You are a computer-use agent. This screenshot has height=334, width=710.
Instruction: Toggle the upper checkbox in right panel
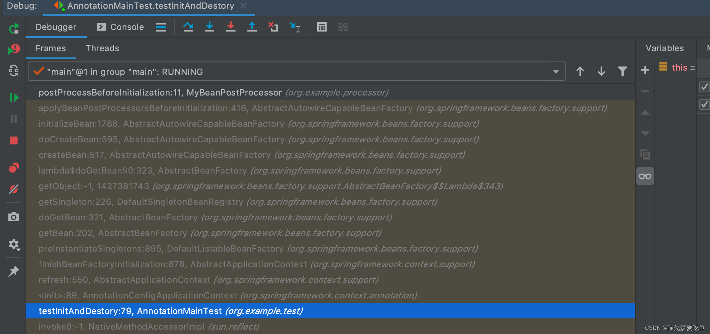(704, 87)
